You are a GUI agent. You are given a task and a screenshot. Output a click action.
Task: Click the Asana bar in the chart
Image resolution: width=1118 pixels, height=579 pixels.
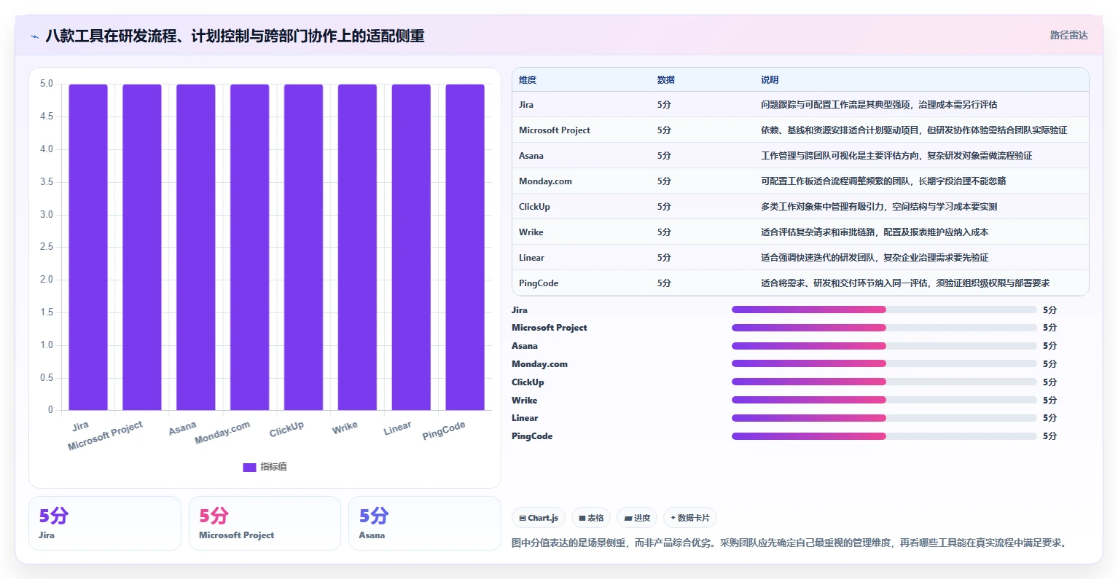tap(196, 247)
